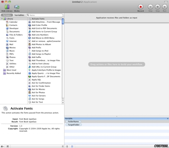The image size is (169, 148).
Task: Click the actions list scroll down arrow
Action: (x=63, y=103)
